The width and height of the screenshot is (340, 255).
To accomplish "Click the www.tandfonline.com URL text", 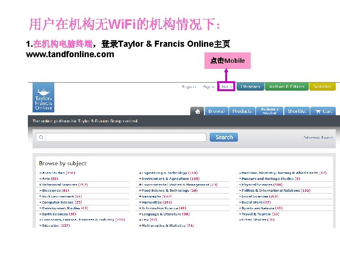I will point(70,54).
